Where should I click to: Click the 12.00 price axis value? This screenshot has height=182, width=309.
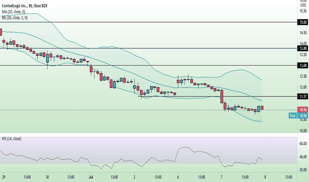(303, 87)
